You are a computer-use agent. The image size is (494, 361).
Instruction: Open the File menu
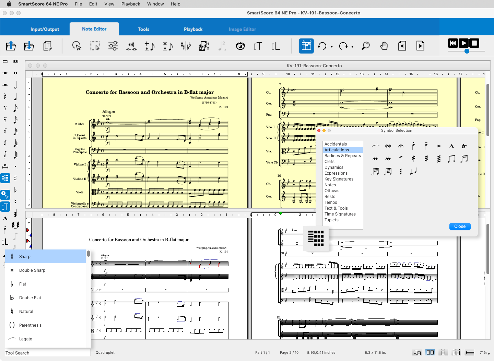click(x=79, y=4)
